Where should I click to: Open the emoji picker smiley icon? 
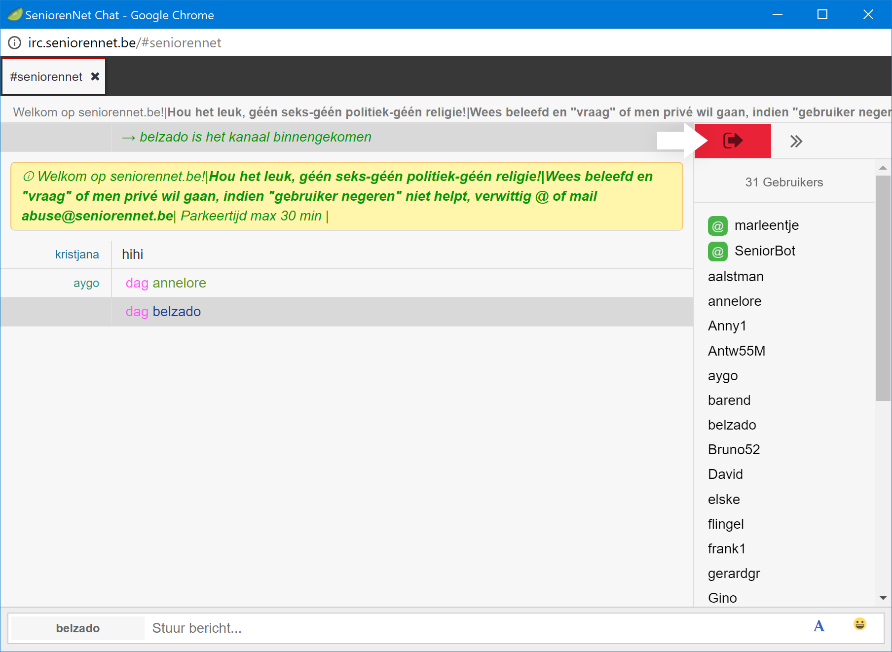tap(859, 624)
